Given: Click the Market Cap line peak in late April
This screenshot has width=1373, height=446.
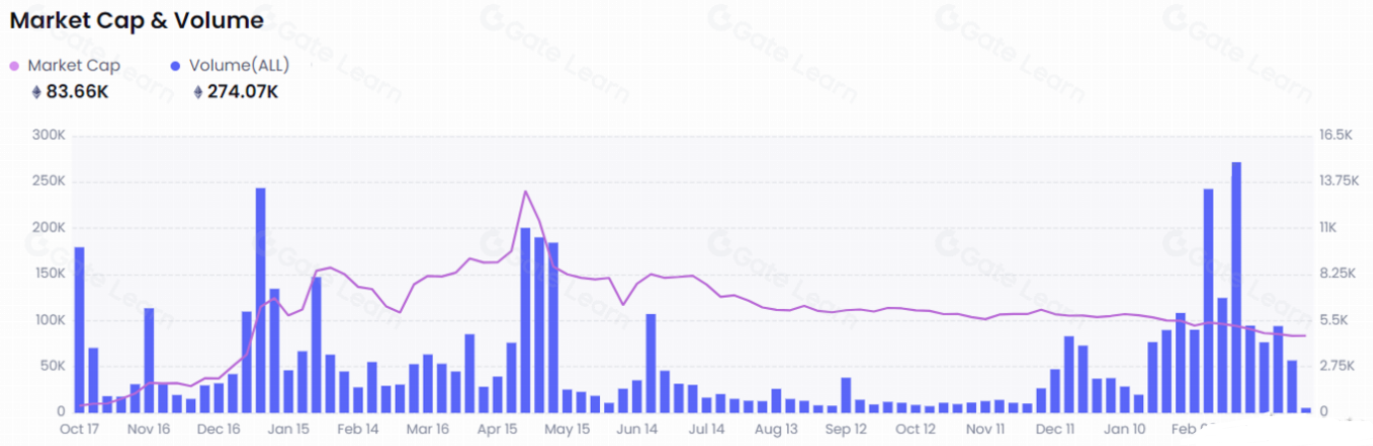Looking at the screenshot, I should [525, 192].
